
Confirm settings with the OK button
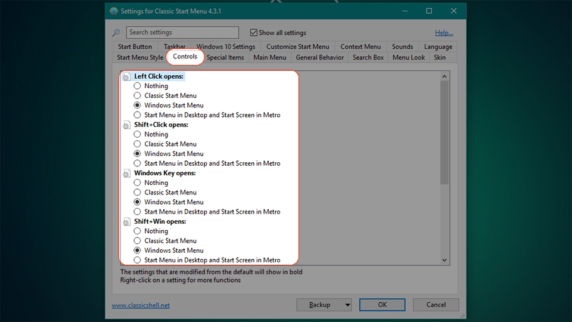click(383, 305)
